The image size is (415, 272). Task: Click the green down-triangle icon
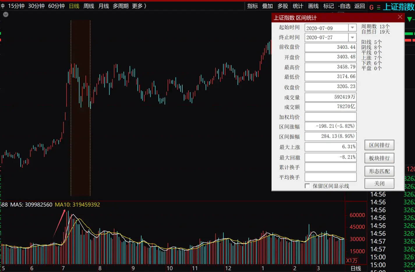410,19
